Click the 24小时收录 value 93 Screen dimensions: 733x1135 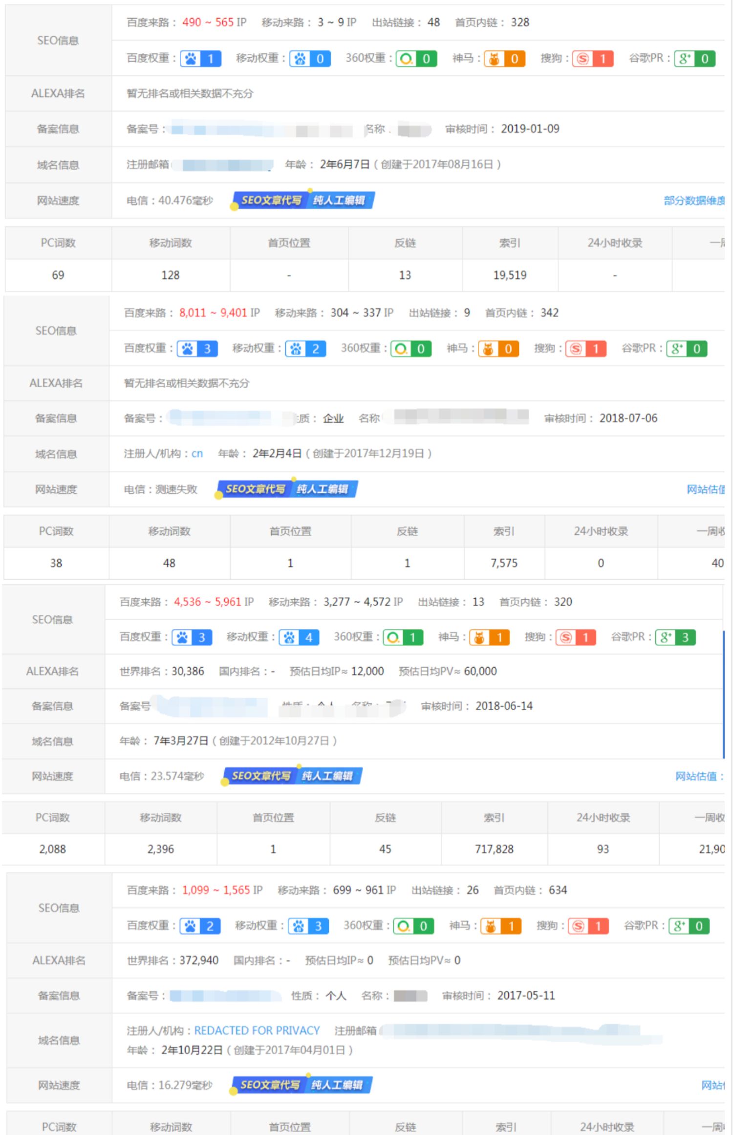pyautogui.click(x=603, y=849)
